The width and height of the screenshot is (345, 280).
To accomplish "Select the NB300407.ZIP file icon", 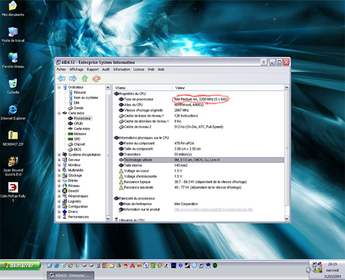I will click(x=13, y=138).
